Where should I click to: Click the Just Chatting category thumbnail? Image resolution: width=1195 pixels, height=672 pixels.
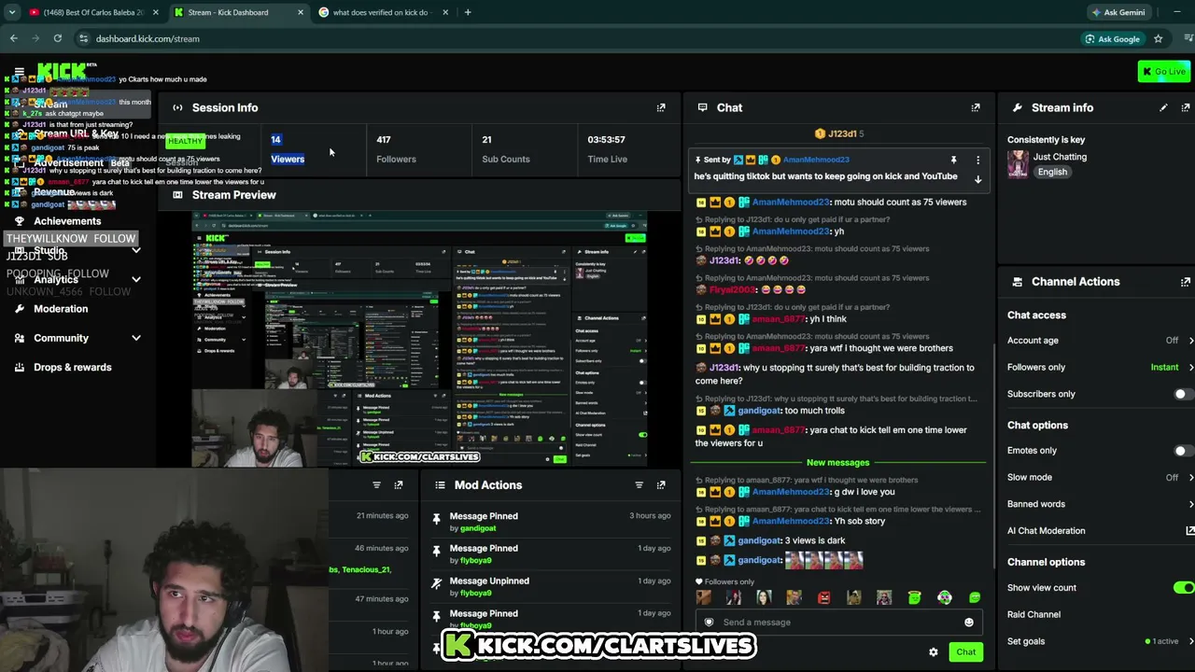point(1018,164)
